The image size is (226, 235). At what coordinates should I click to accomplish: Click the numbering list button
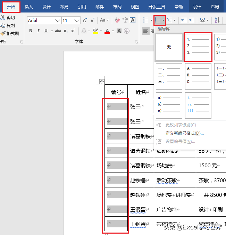158,20
